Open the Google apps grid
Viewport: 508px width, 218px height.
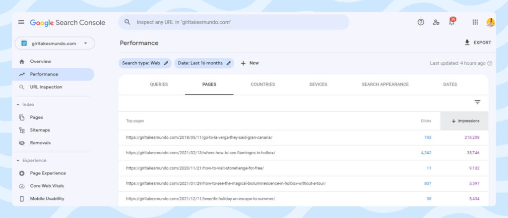pyautogui.click(x=475, y=22)
